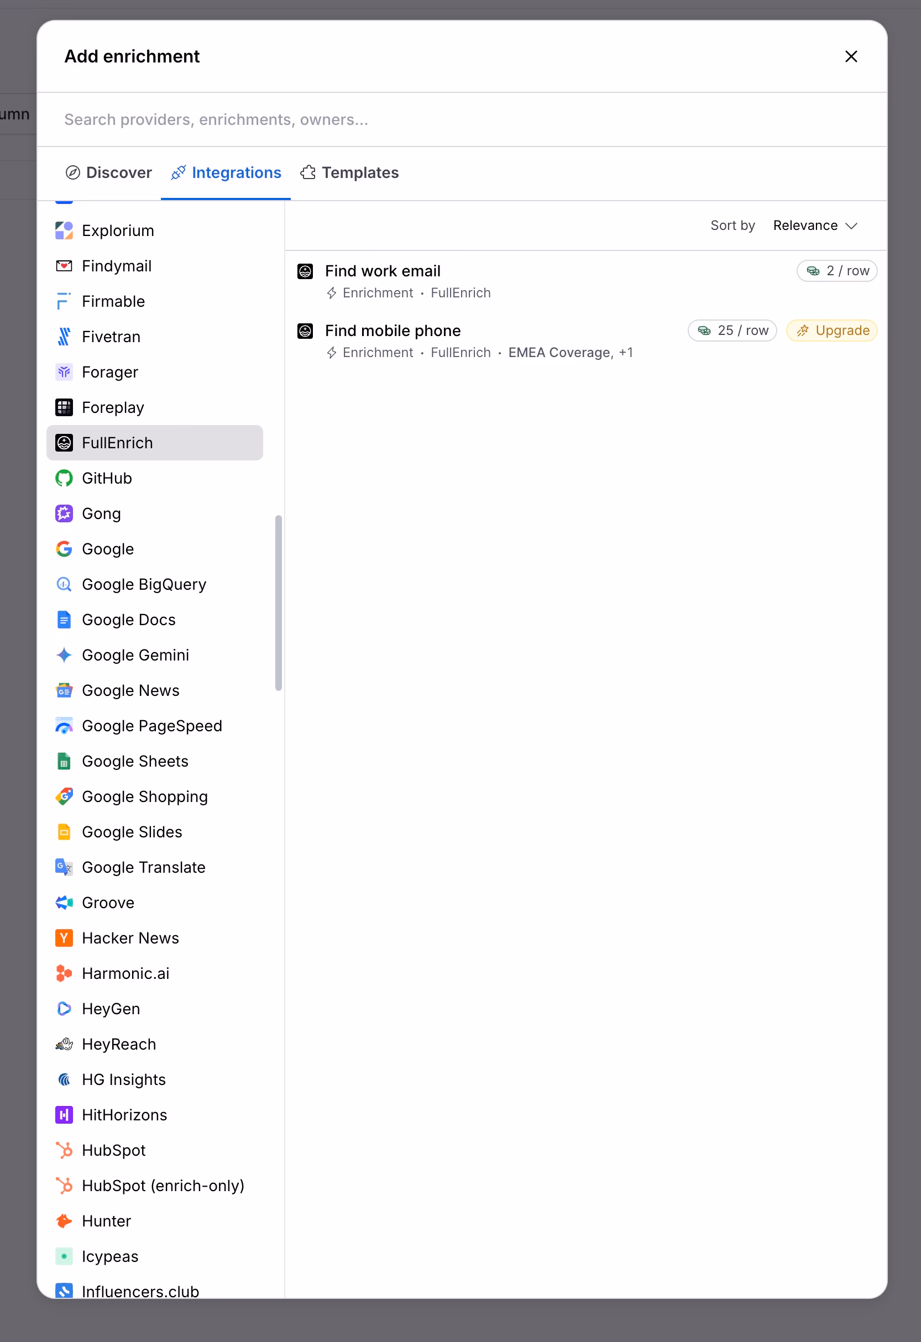Click the Google Translate icon

pyautogui.click(x=64, y=867)
